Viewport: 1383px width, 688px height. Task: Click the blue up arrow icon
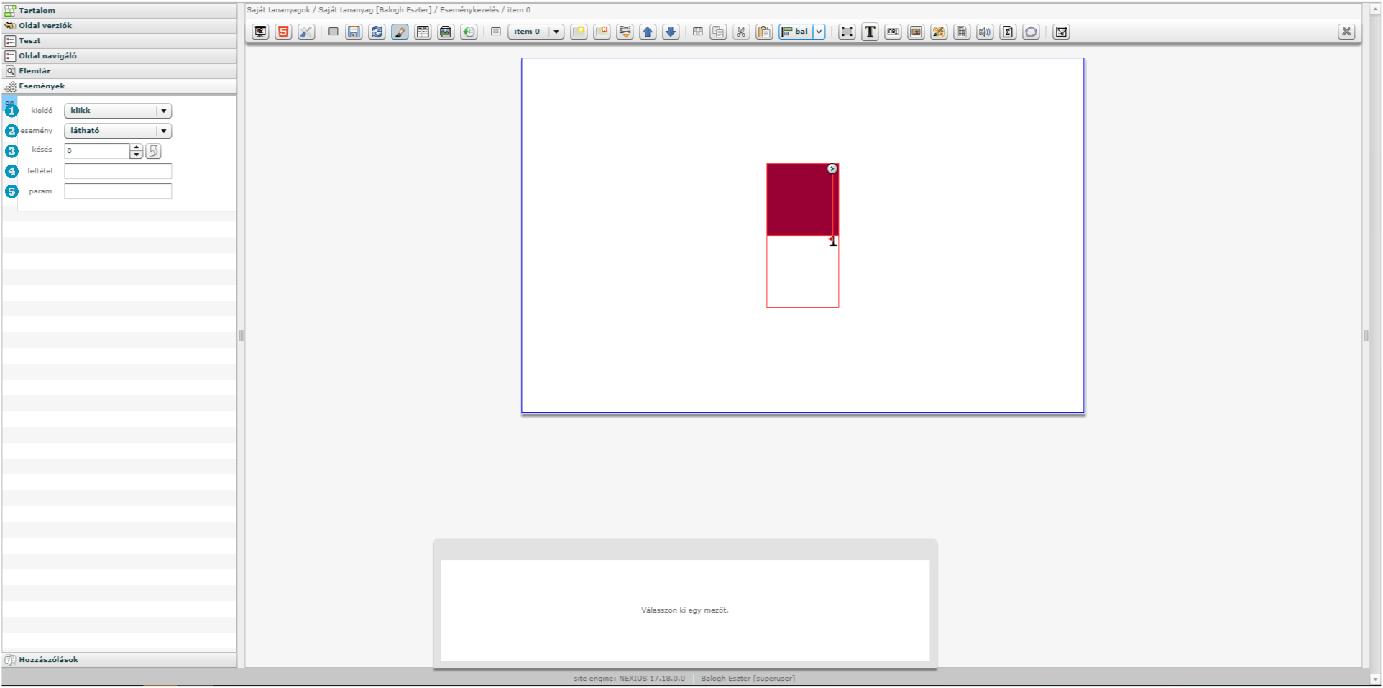pyautogui.click(x=648, y=32)
